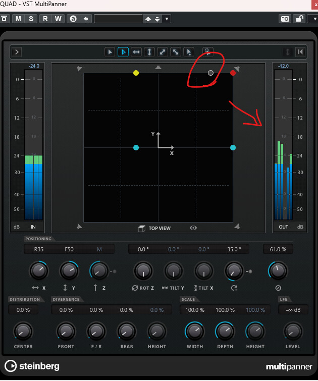Click the gray source position dot
This screenshot has width=318, height=381.
coord(211,73)
